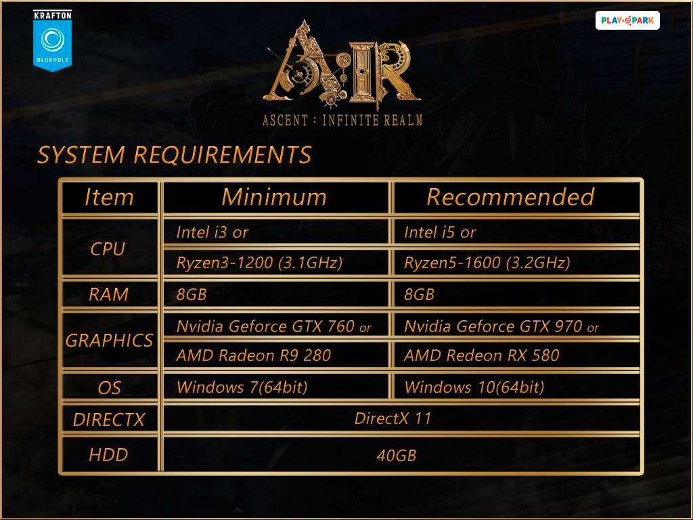
Task: Click the Windows 7(64bit) cell
Action: [242, 387]
